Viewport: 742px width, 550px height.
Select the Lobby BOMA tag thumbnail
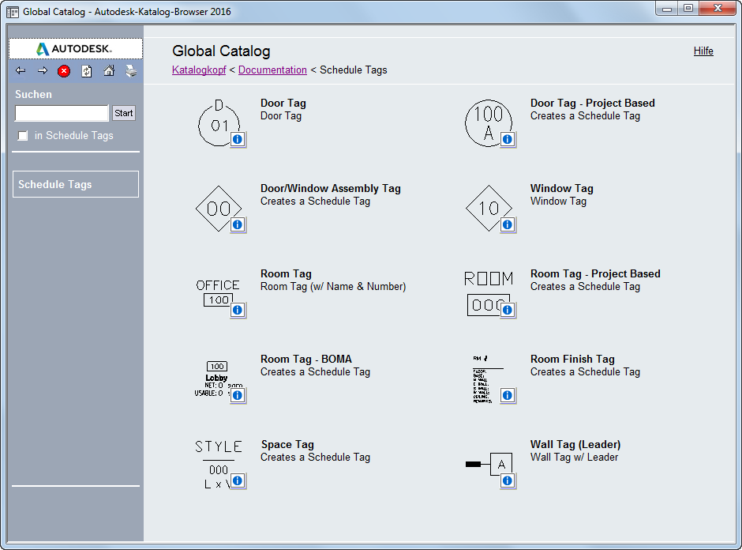[217, 379]
